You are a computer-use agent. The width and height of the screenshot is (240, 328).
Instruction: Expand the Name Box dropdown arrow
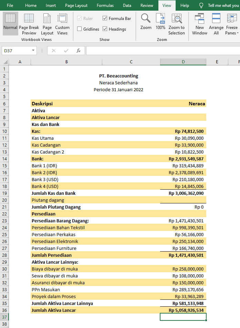point(33,50)
